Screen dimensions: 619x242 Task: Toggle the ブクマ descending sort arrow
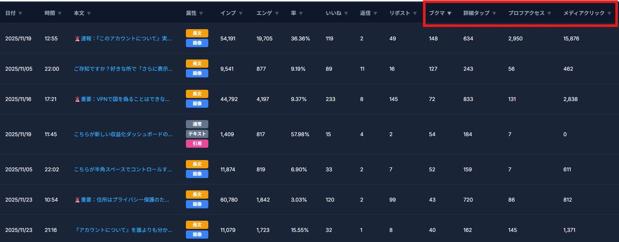pos(449,13)
